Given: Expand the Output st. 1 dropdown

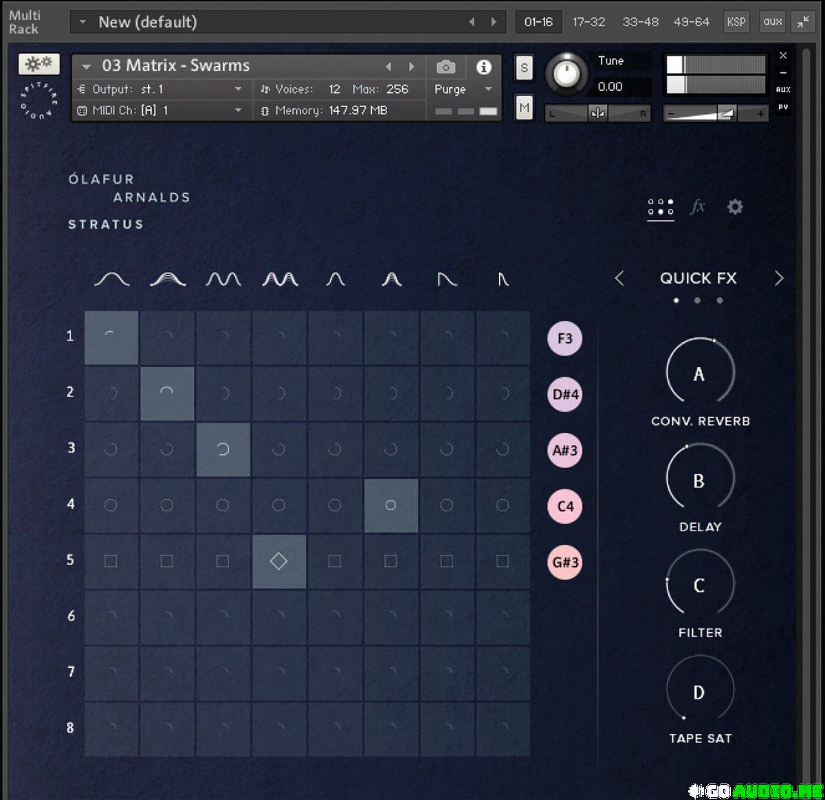Looking at the screenshot, I should click(238, 89).
